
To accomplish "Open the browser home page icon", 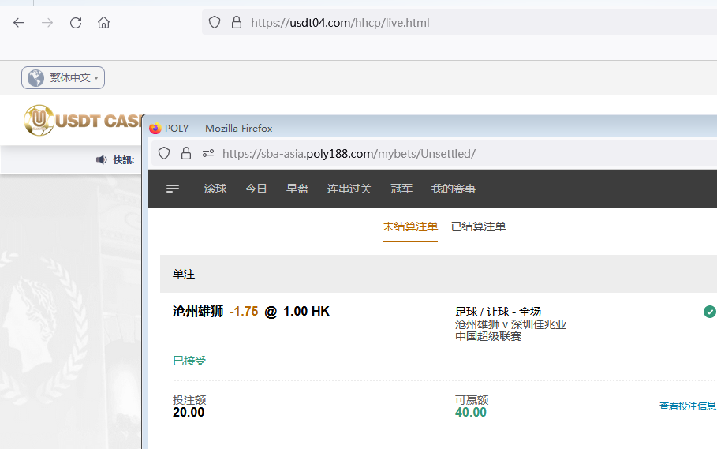I will click(104, 22).
